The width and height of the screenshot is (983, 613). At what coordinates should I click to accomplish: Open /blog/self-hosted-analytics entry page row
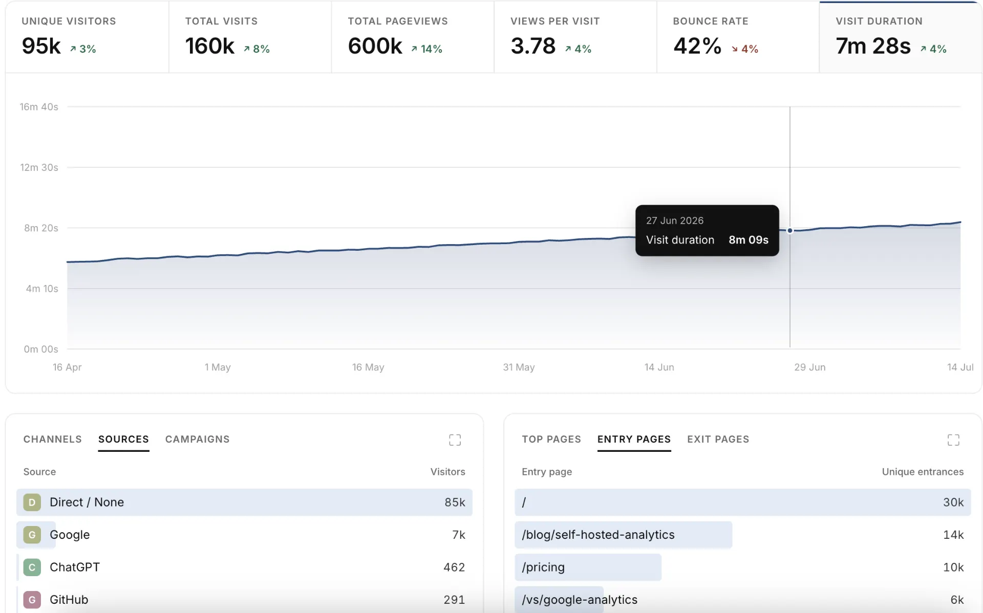point(742,535)
